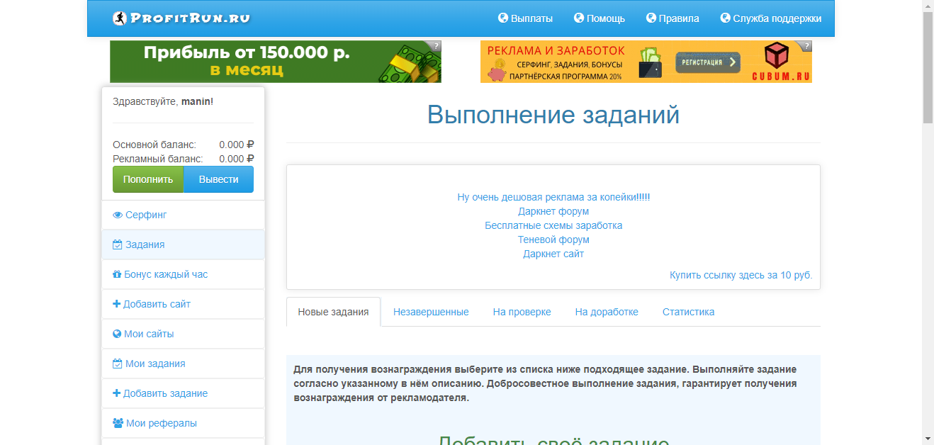Click the Прибыль от 150.000 р. banner
Screen dimensions: 934x445
(276, 62)
